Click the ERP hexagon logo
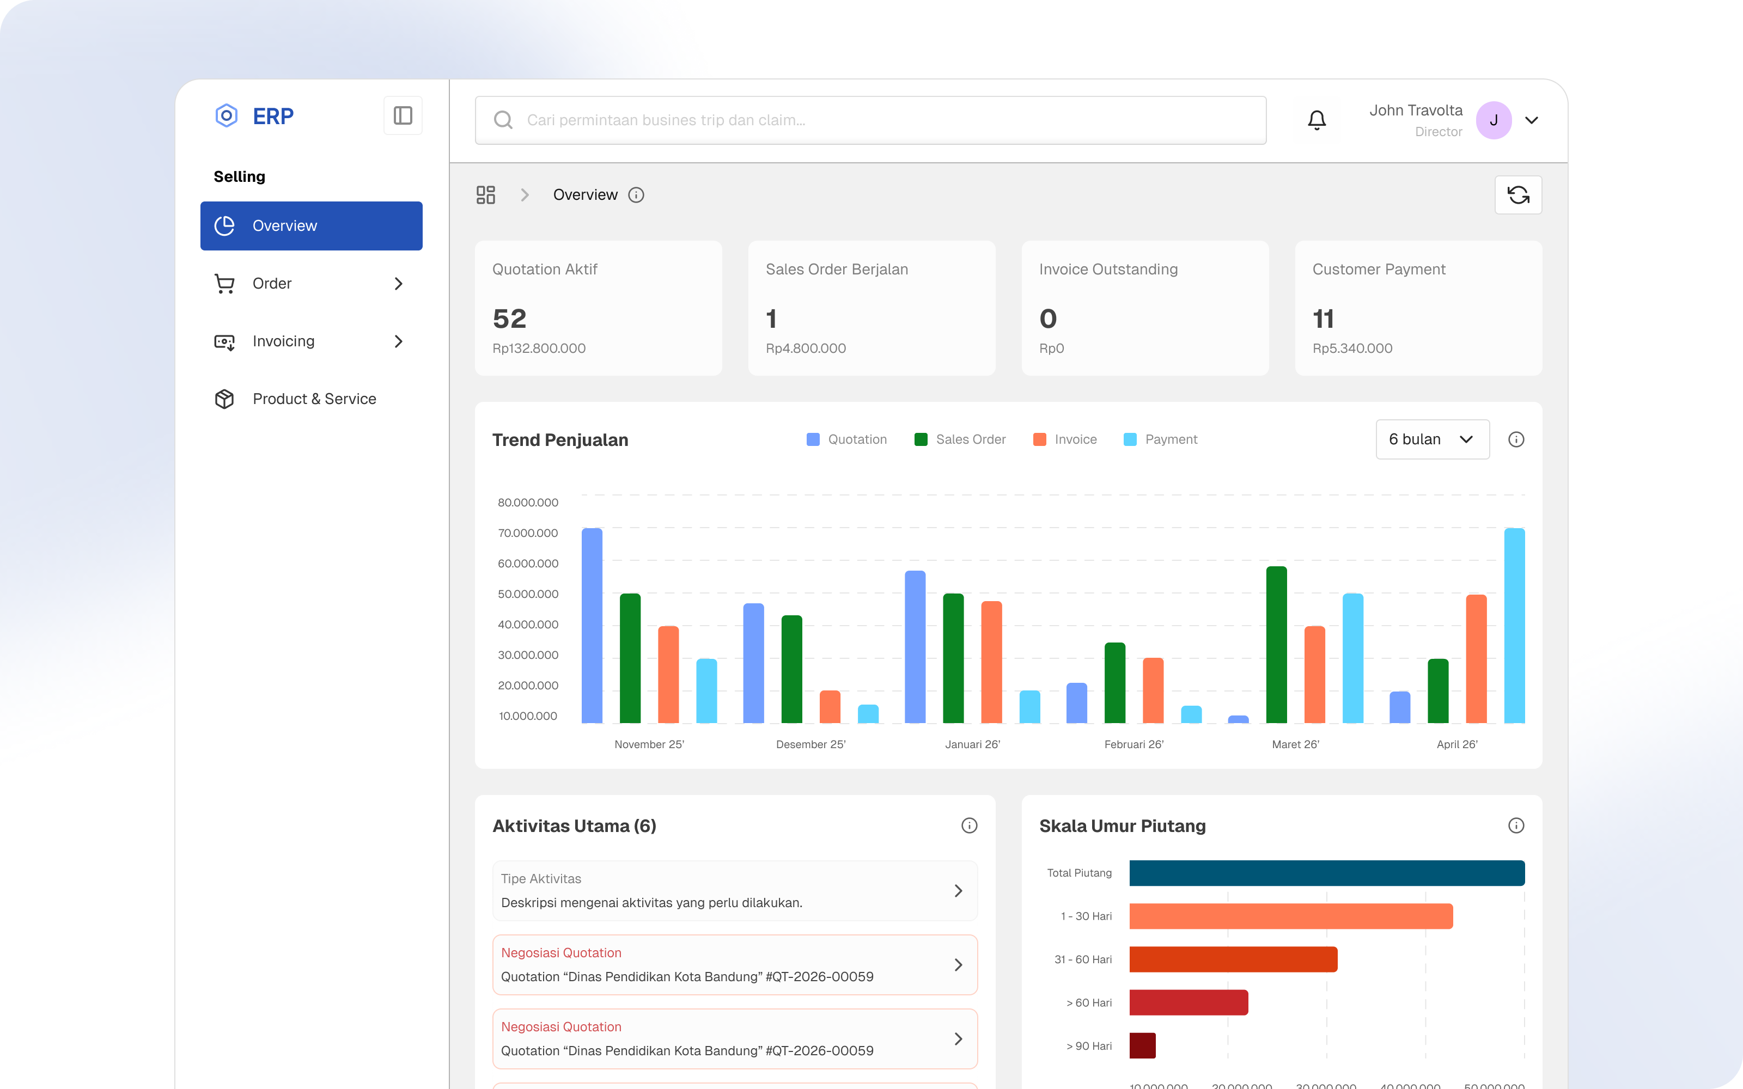1743x1089 pixels. [x=226, y=115]
